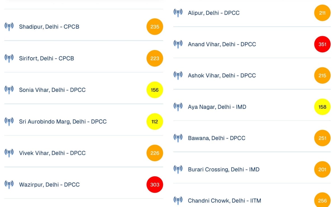Click the orange 256 AQI badge
Screen dimensions: 336x207
pyautogui.click(x=322, y=200)
